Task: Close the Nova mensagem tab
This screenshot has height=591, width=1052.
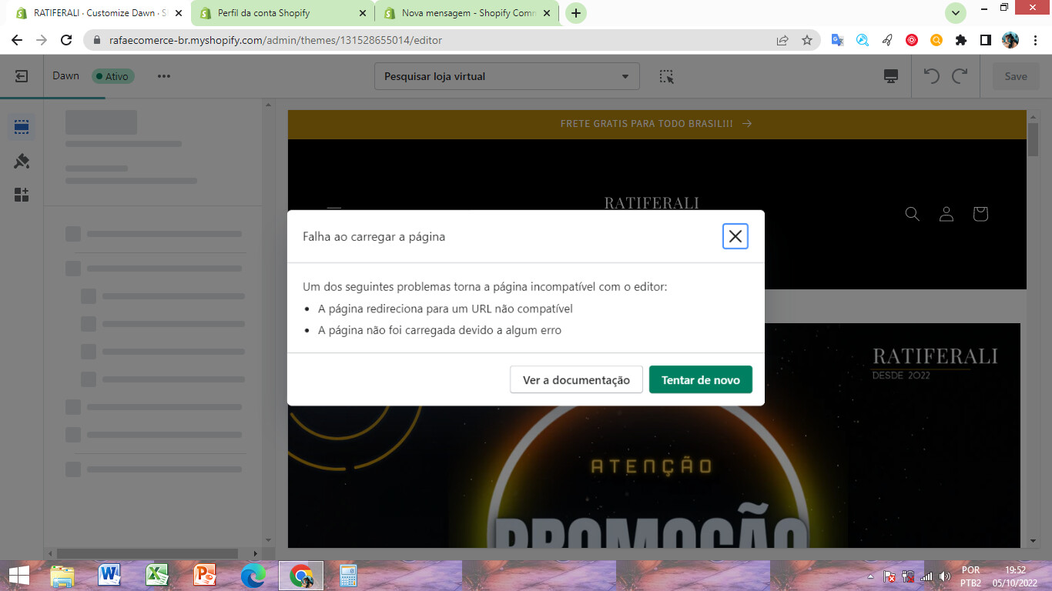Action: click(546, 13)
